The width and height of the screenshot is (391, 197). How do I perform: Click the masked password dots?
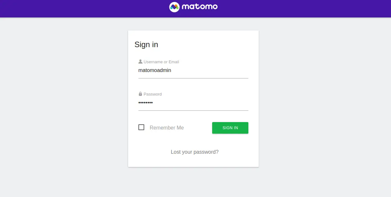[146, 103]
